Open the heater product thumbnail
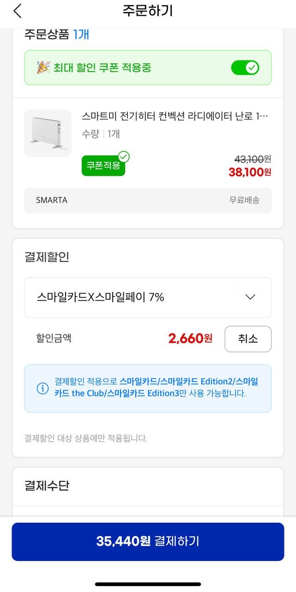The image size is (296, 592). [x=48, y=133]
